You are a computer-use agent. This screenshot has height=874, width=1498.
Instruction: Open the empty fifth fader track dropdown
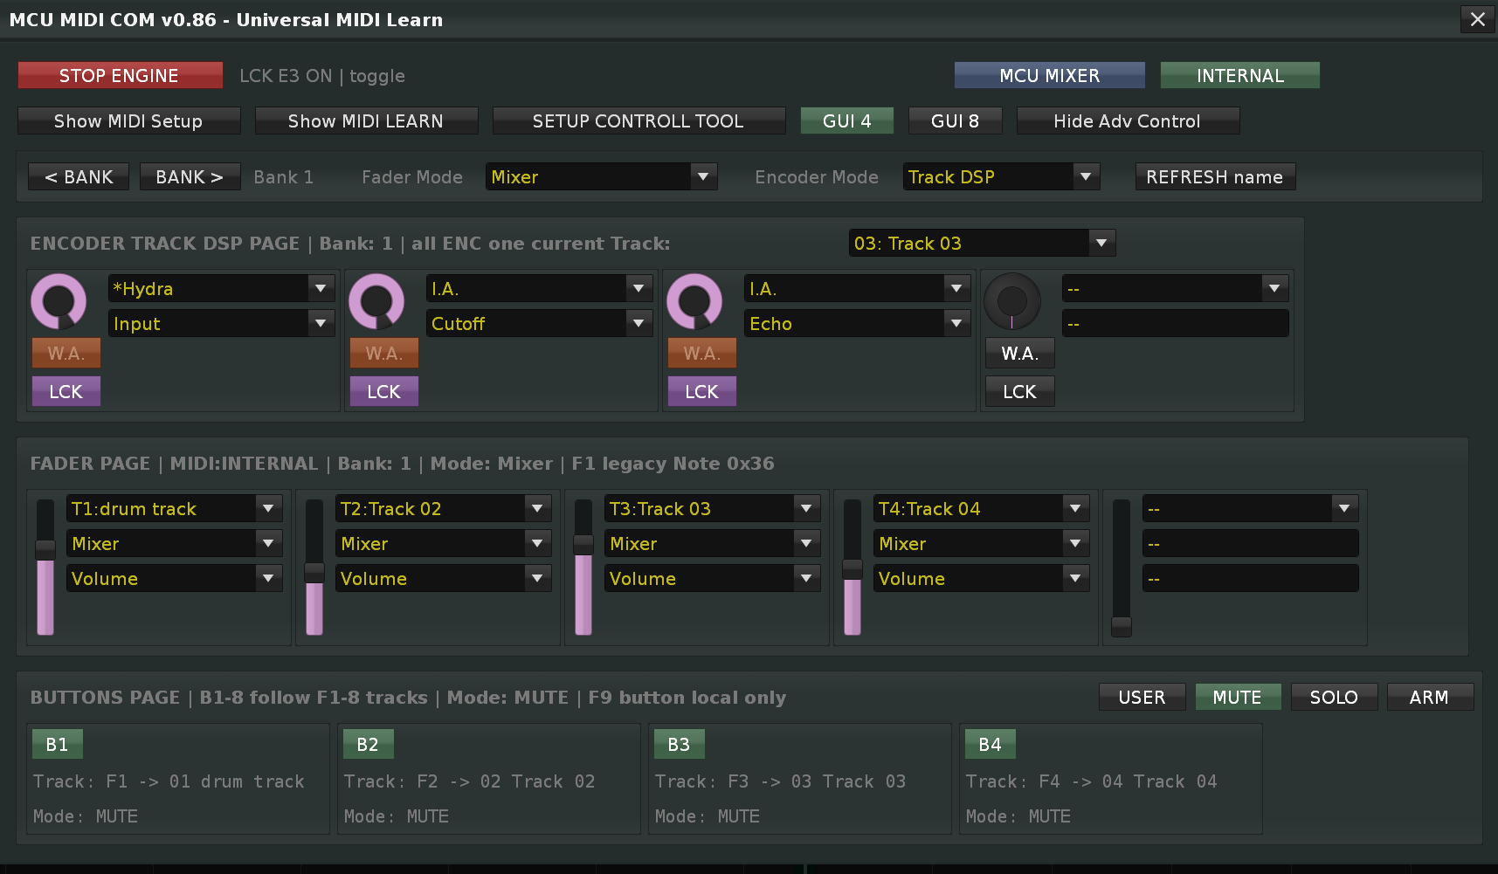1250,509
